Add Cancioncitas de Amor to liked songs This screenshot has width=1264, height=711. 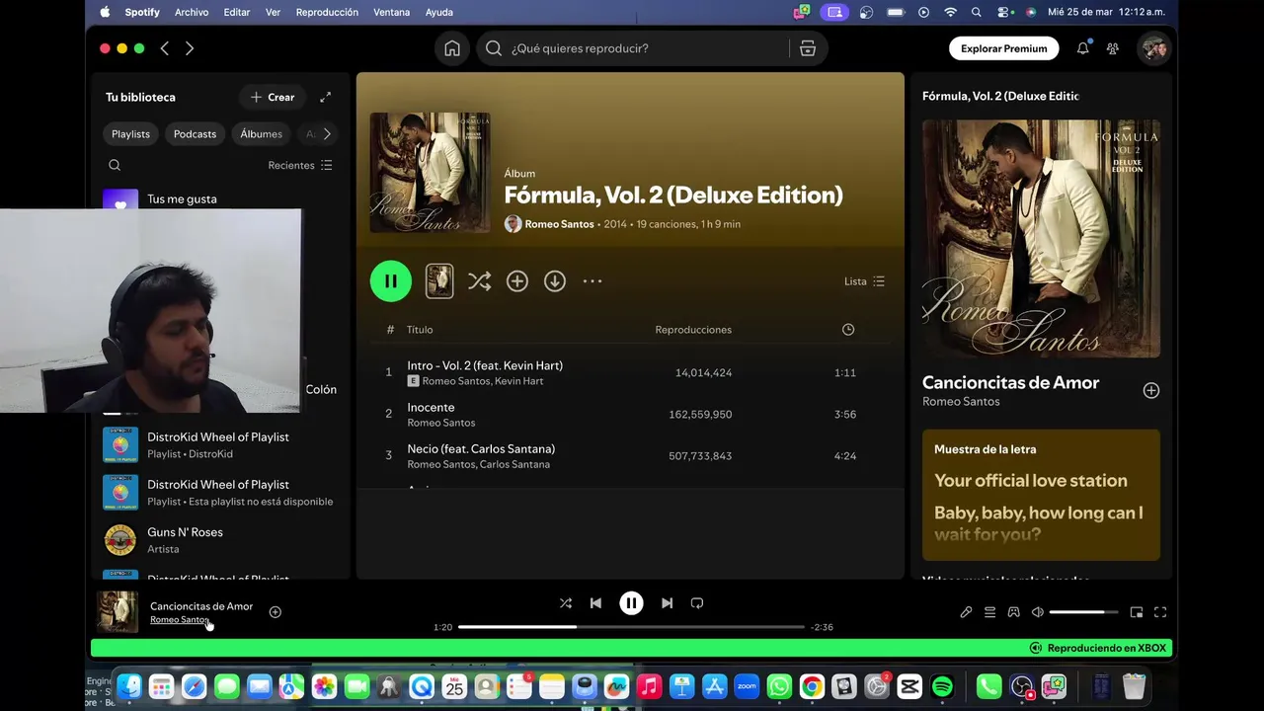(x=276, y=612)
